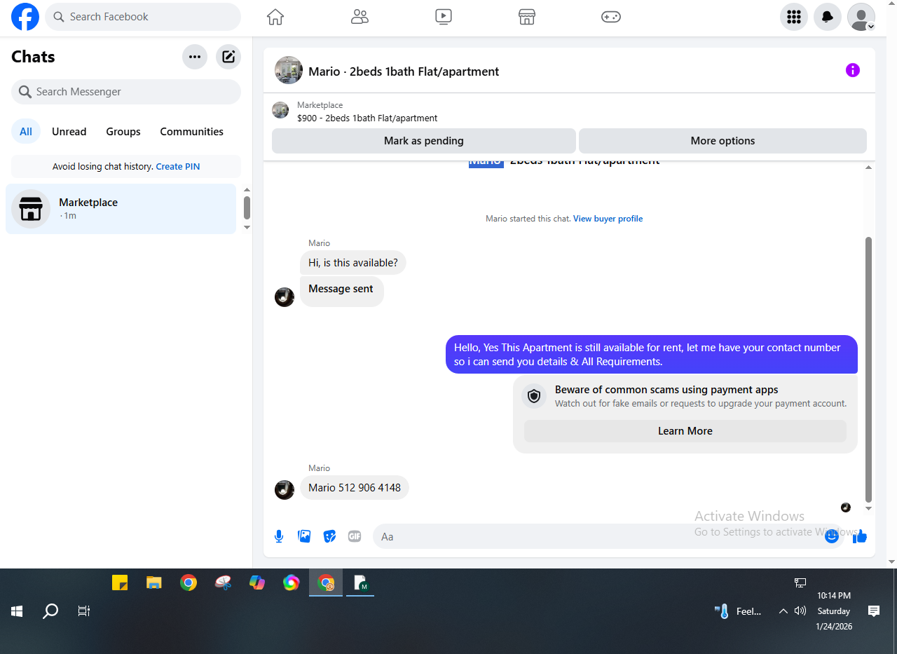897x654 pixels.
Task: Click Mario's avatar next to phone number
Action: 285,489
